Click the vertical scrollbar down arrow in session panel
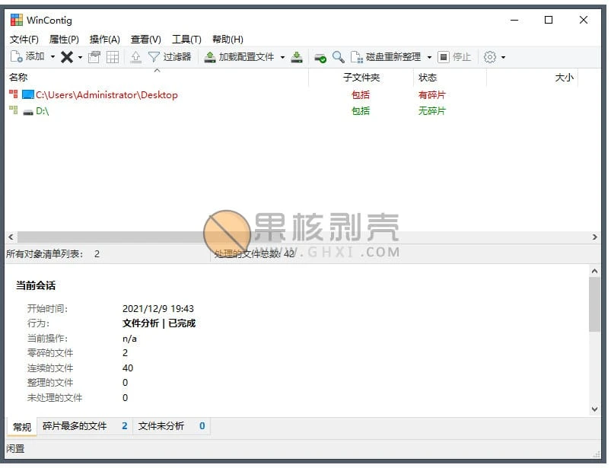Viewport: 611px width, 468px height. (x=594, y=409)
